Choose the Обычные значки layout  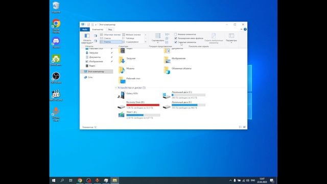[110, 35]
